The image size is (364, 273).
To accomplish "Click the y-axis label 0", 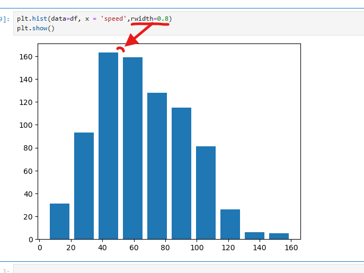I will tap(31, 240).
